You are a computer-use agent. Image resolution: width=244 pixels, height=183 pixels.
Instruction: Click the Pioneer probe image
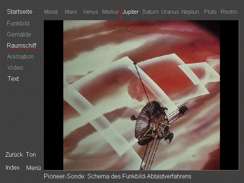(141, 95)
